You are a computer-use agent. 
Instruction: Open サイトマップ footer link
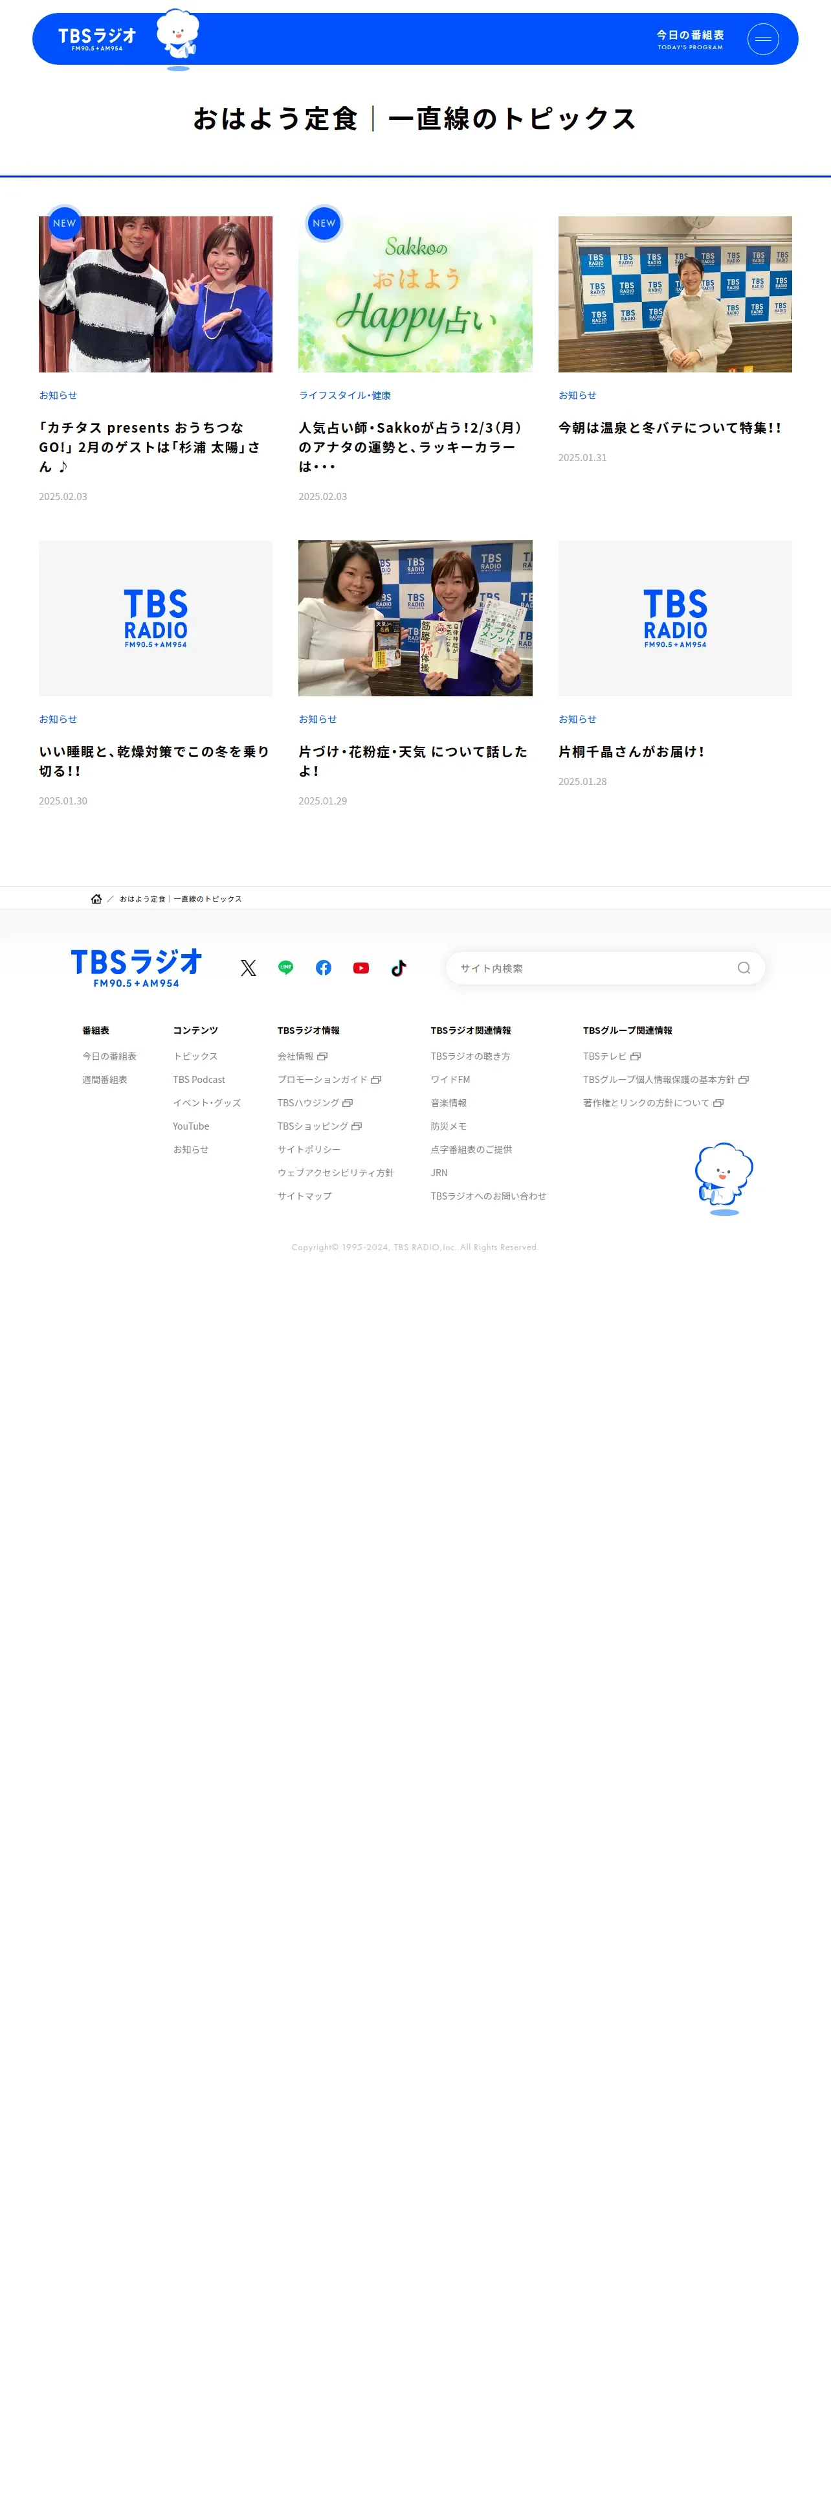(305, 1196)
